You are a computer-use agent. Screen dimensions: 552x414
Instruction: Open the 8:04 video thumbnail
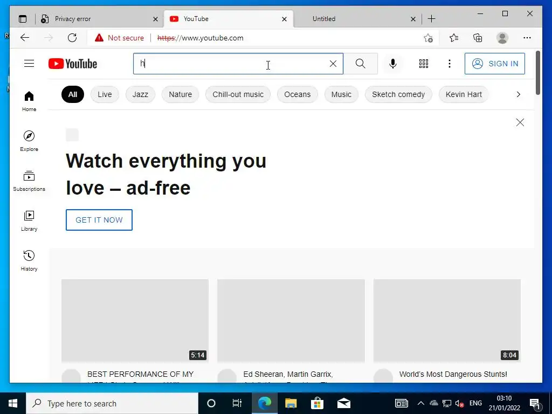[x=447, y=321]
